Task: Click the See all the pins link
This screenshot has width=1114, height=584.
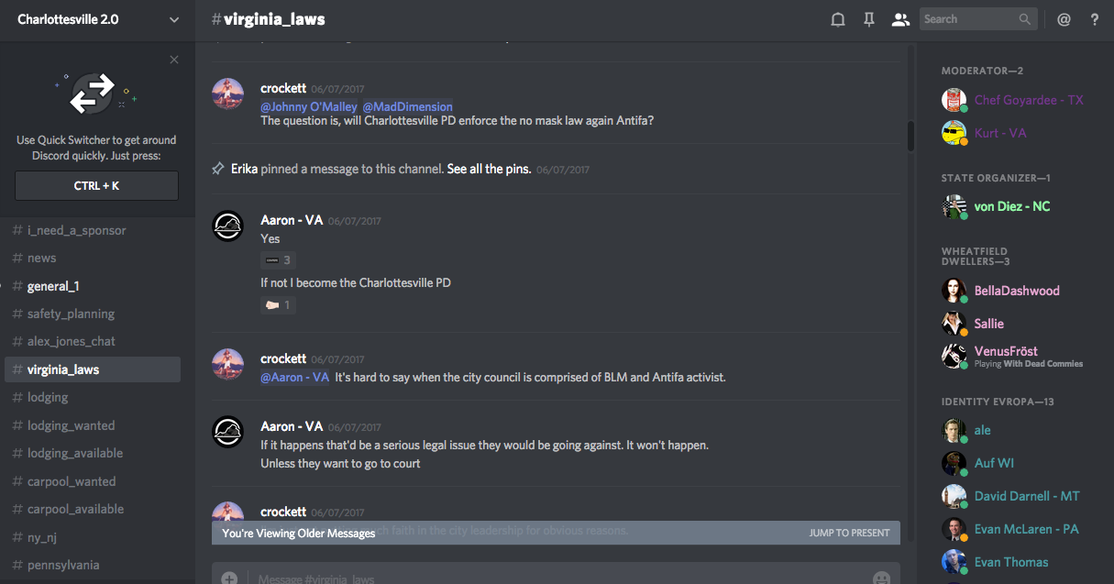Action: [489, 170]
